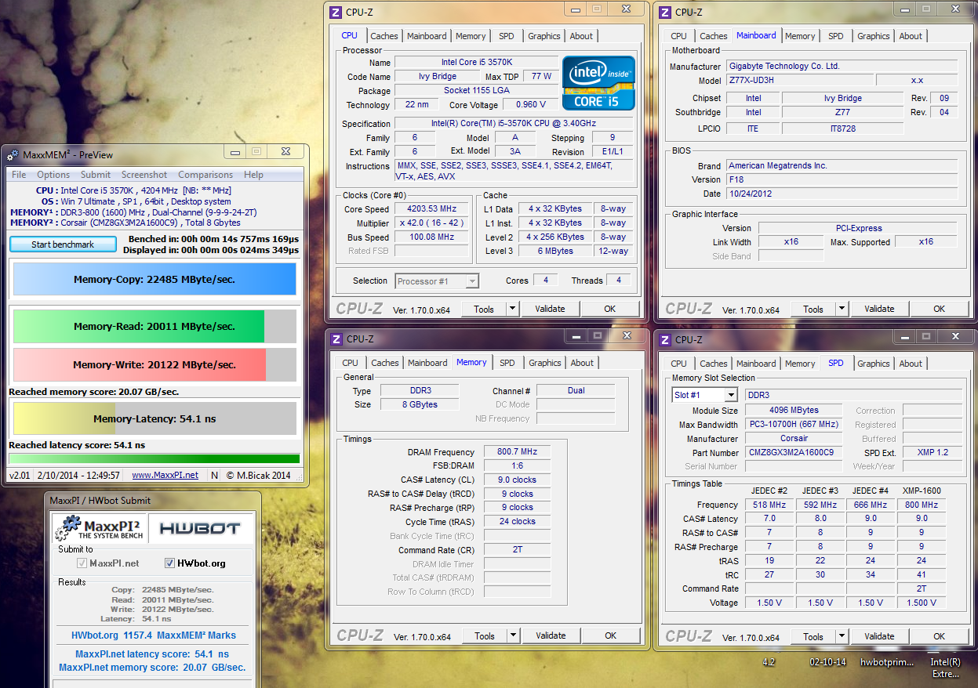Image resolution: width=978 pixels, height=688 pixels.
Task: Click the Core Speed value field 4203.53 MHz
Action: point(432,208)
